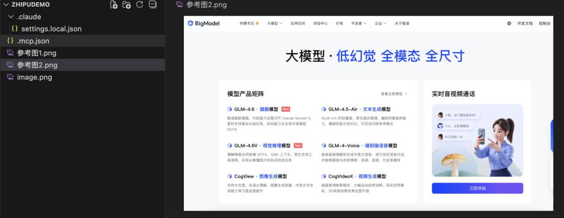The height and width of the screenshot is (218, 564).
Task: Click the 模型产品矩阵 heading
Action: tap(245, 94)
